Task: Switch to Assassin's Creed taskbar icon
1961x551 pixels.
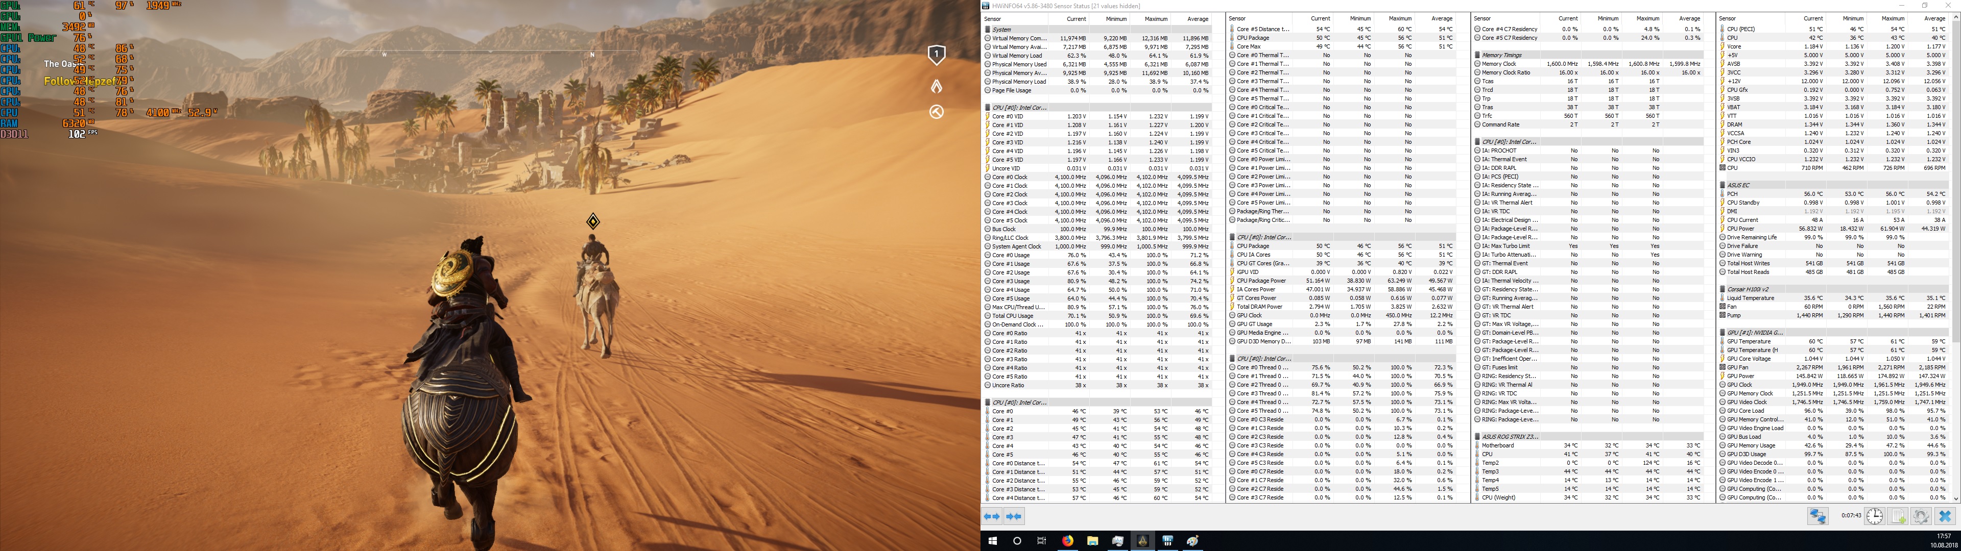Action: pos(1142,540)
